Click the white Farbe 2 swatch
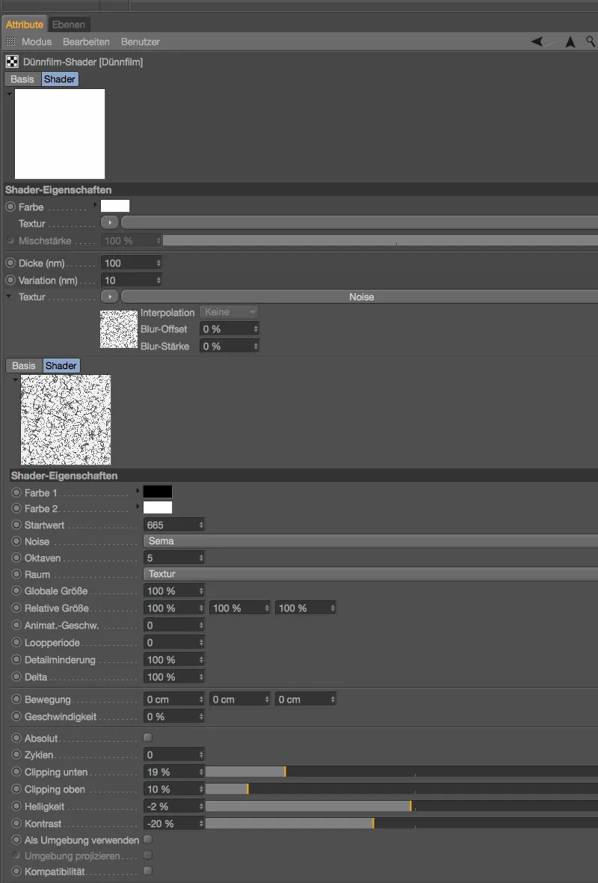 (158, 507)
